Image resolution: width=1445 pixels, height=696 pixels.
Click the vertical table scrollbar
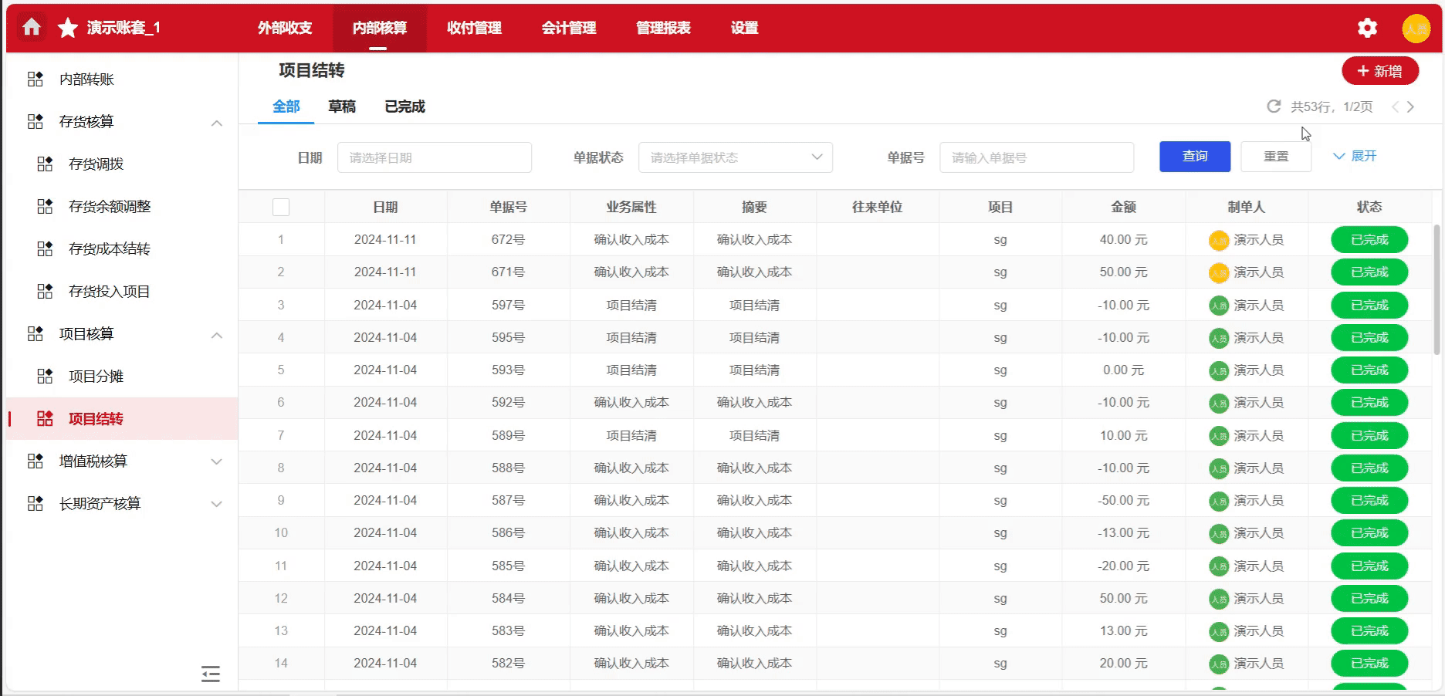[1437, 289]
